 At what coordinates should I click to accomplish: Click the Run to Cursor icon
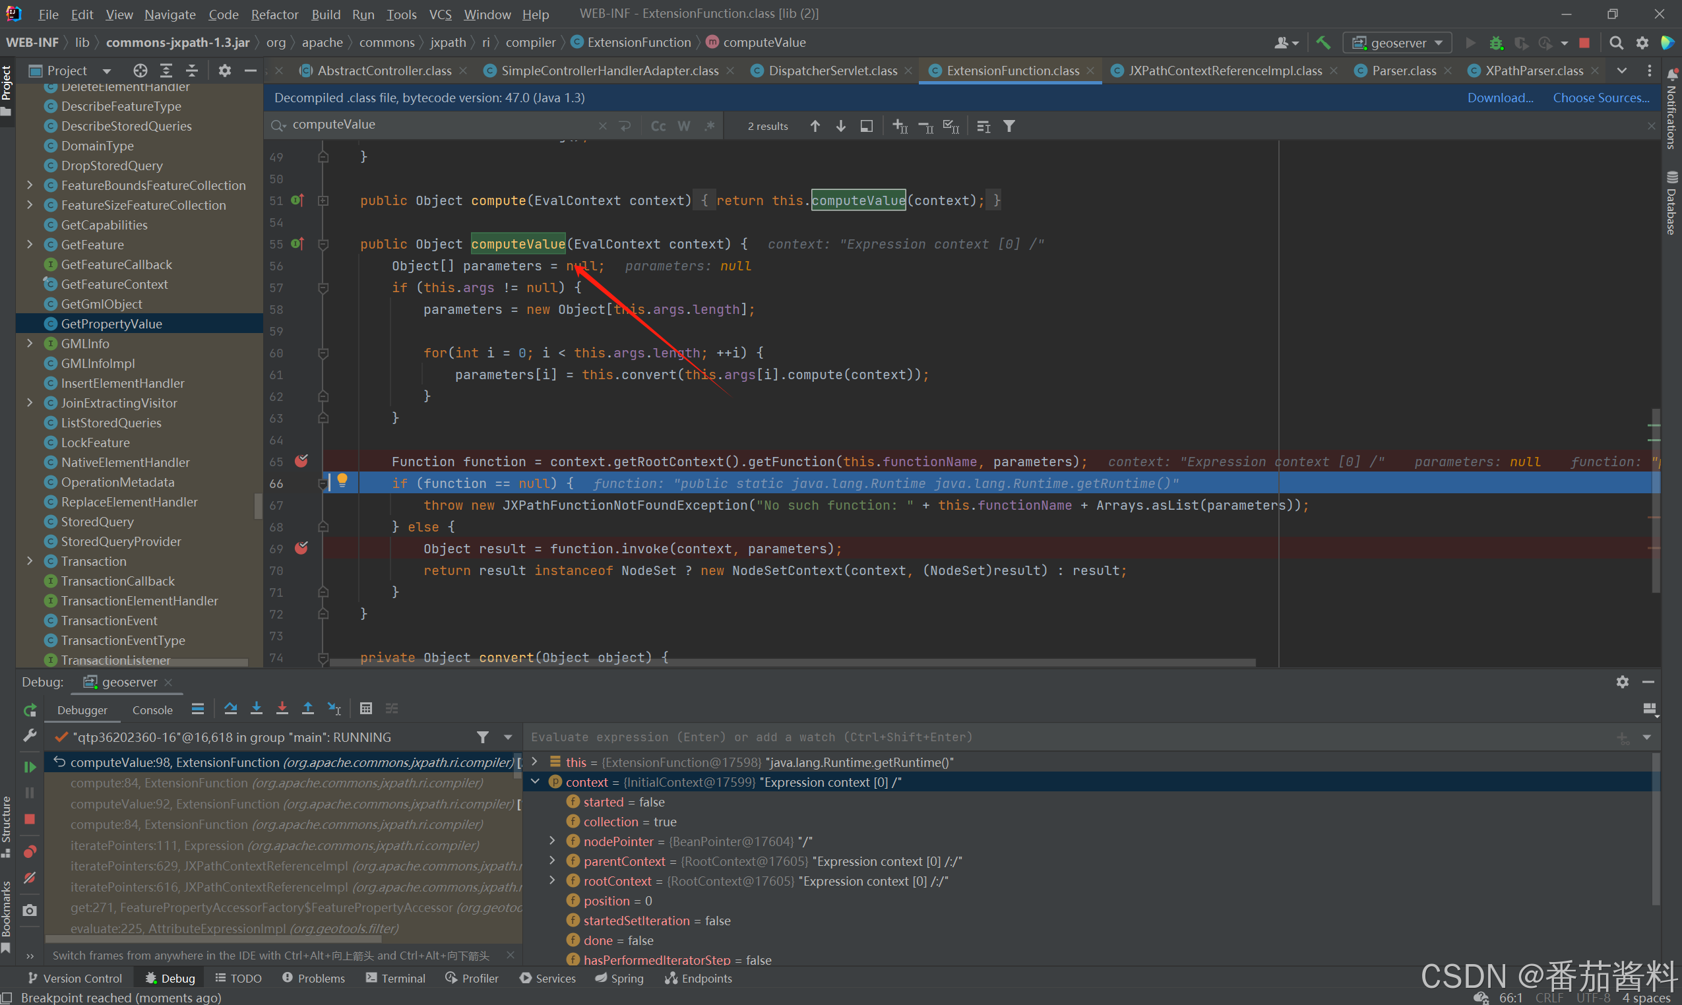click(x=334, y=708)
